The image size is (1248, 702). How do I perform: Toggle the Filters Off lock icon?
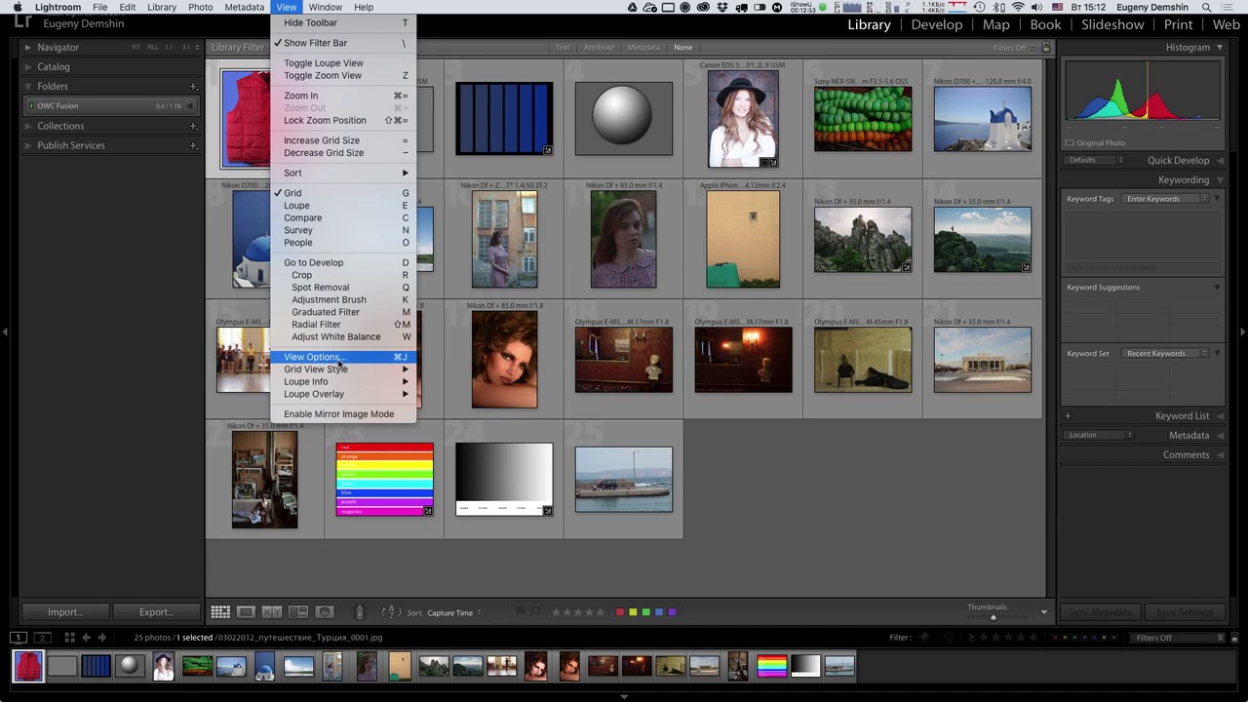click(1046, 47)
